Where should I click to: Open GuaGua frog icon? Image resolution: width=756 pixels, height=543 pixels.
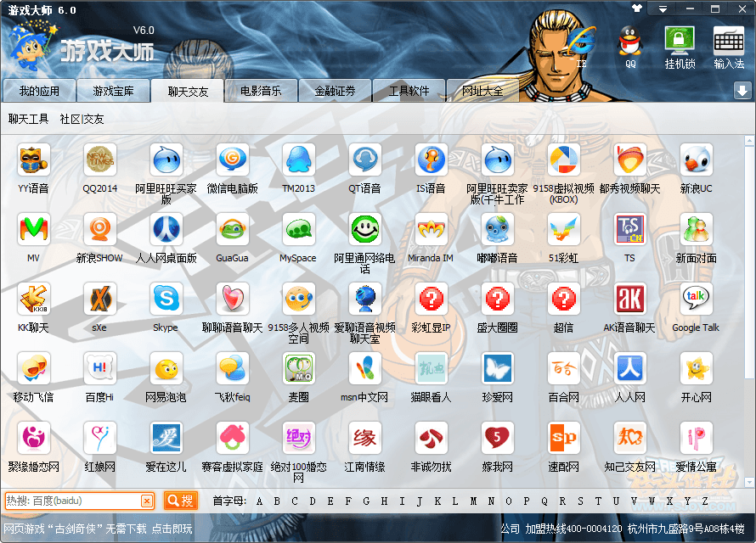pos(233,229)
